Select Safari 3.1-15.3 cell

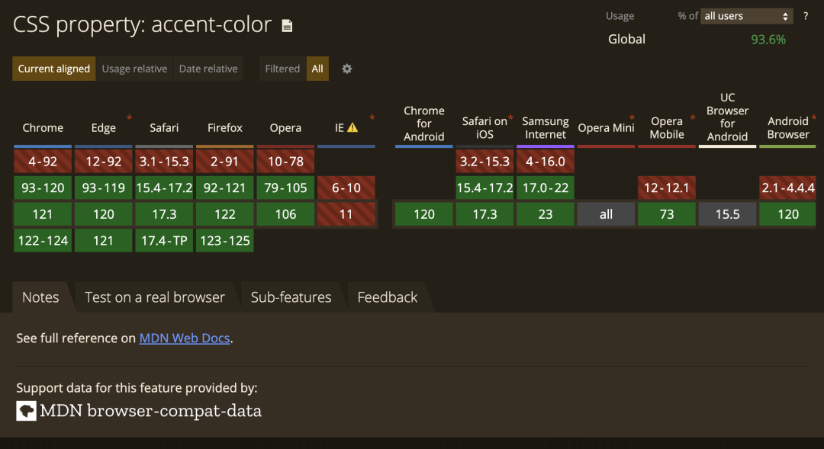[164, 161]
